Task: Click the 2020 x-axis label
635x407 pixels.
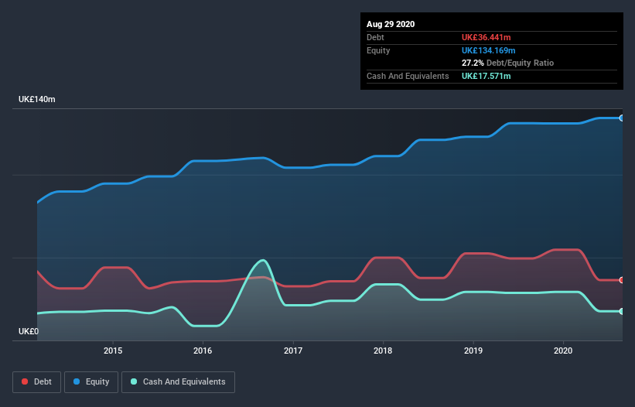Action: pyautogui.click(x=563, y=351)
